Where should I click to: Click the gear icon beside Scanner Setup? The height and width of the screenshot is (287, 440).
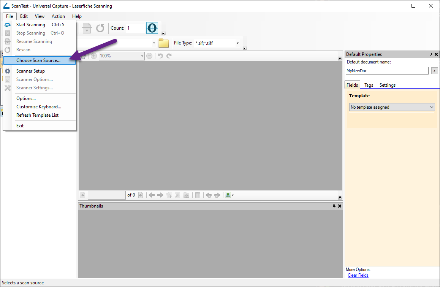[8, 71]
